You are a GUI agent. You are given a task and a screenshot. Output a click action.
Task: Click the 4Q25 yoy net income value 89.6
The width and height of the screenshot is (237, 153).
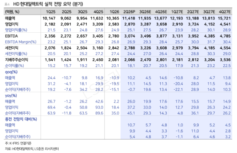click(99, 113)
